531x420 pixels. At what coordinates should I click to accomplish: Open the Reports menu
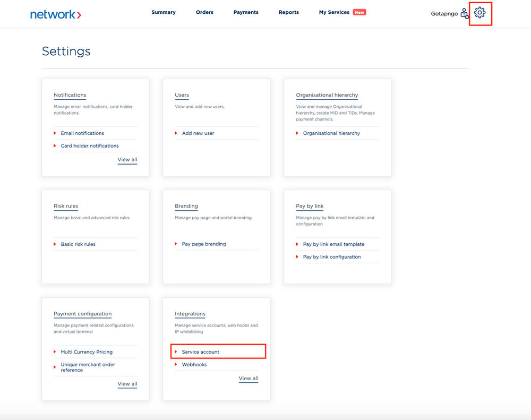pos(288,12)
